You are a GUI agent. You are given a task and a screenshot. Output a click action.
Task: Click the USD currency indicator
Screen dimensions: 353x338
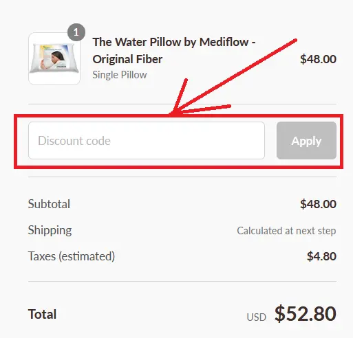(257, 317)
